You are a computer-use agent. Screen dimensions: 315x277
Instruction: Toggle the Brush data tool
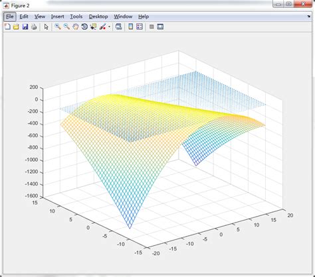(x=102, y=27)
